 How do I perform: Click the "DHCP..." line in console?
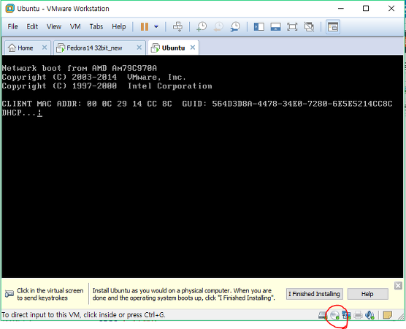22,113
